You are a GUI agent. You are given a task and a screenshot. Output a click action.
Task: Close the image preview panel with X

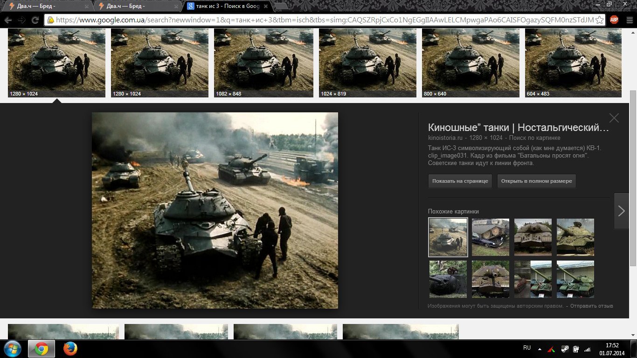(x=614, y=118)
